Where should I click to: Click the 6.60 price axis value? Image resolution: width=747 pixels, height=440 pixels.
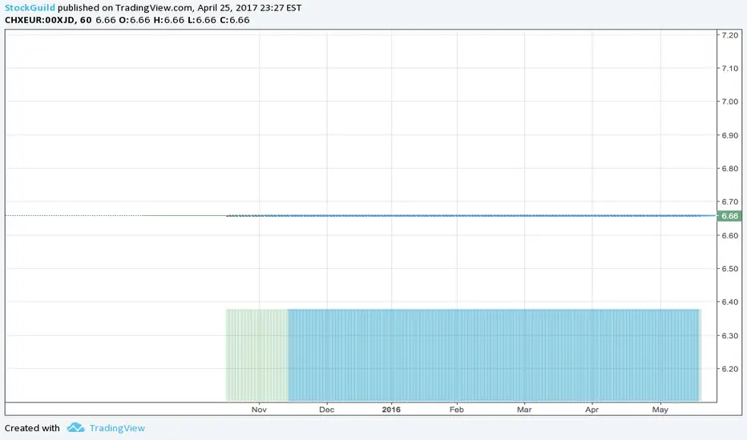(x=730, y=236)
